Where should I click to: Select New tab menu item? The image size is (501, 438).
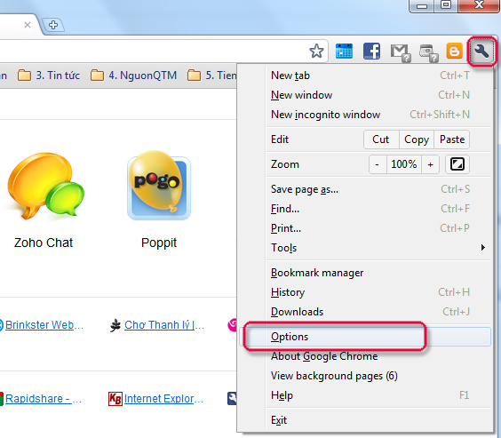[x=365, y=76]
